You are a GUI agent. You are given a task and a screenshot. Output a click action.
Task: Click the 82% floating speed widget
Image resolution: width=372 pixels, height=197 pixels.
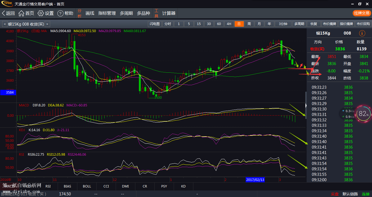[363, 113]
